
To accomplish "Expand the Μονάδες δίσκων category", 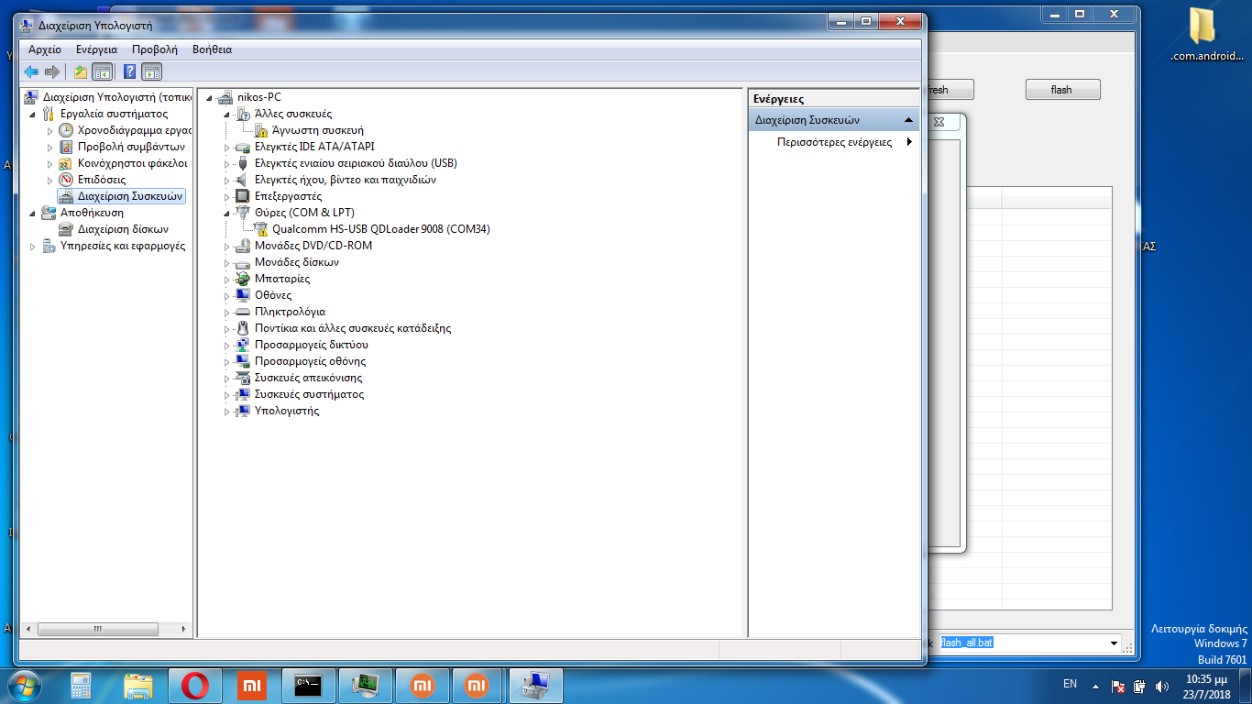I will 228,262.
